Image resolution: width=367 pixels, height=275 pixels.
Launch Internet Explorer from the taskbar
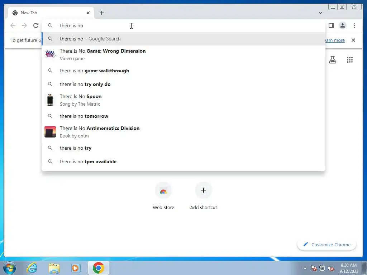tap(32, 268)
